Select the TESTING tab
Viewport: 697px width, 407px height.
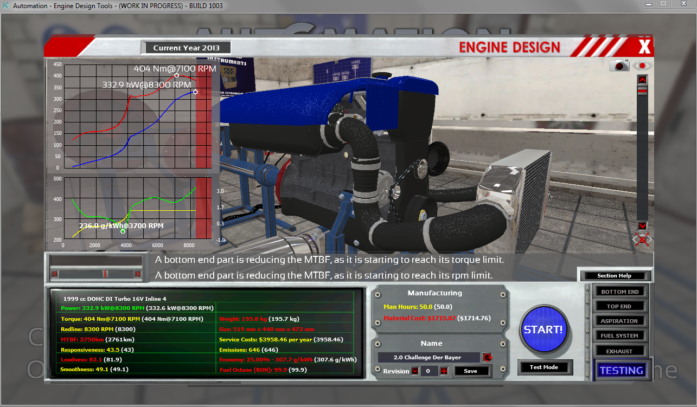[621, 371]
